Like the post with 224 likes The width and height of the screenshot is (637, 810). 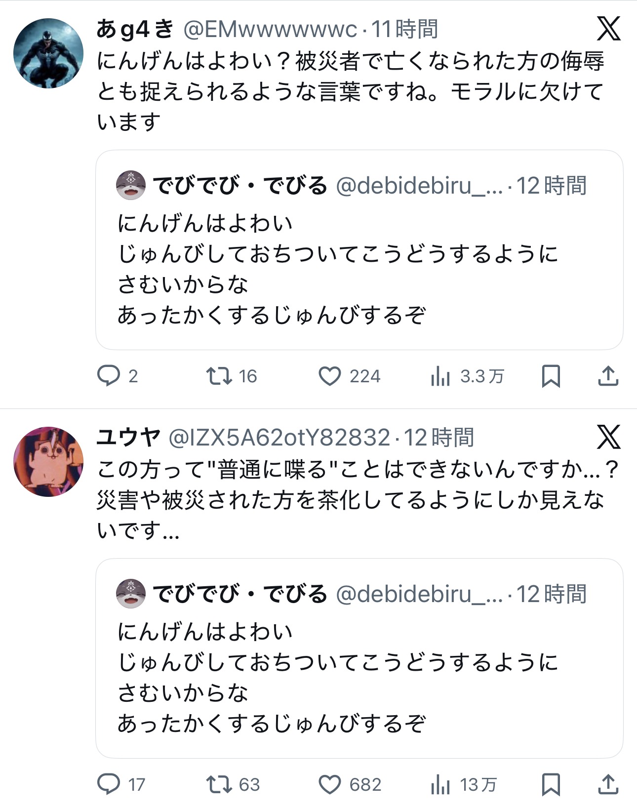[x=330, y=376]
